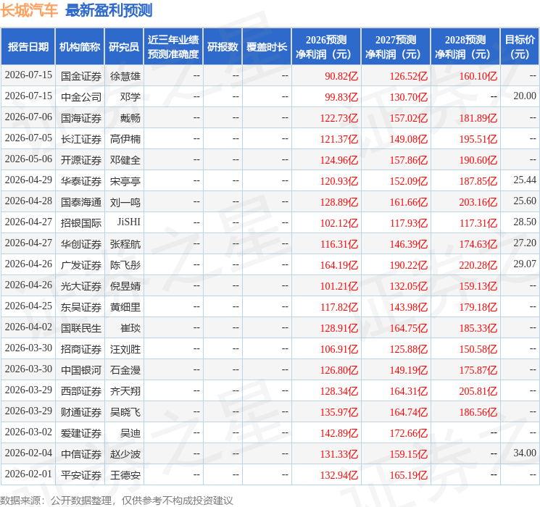Screen dimensions: 540x507
Task: Select target price 20.00
Action: 525,96
